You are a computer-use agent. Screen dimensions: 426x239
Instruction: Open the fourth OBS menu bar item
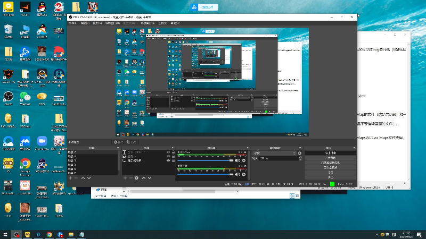coord(112,23)
